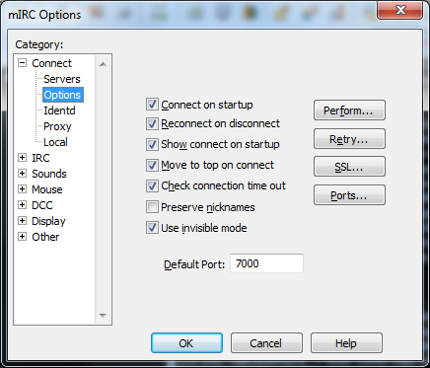Toggle Reconnect on disconnect checkbox

[x=152, y=124]
